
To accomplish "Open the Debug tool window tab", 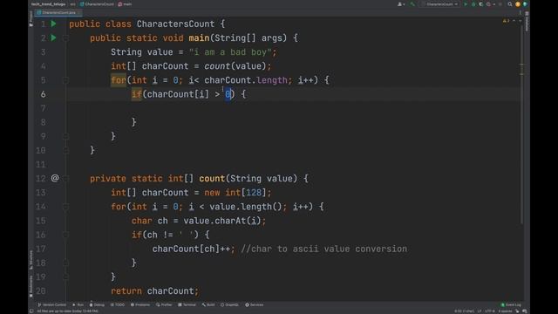I will (97, 304).
